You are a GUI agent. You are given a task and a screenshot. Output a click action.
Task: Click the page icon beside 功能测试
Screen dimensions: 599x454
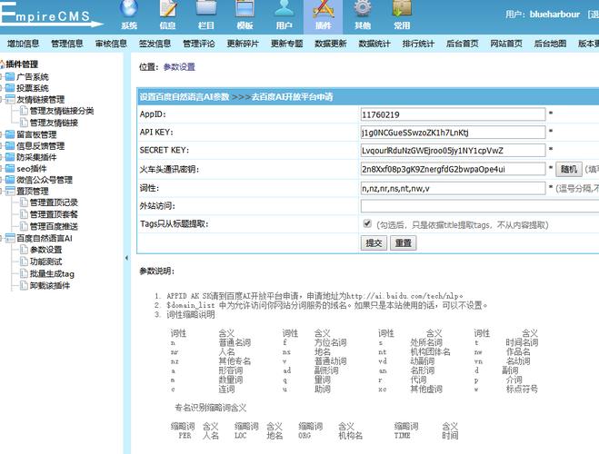click(x=24, y=262)
